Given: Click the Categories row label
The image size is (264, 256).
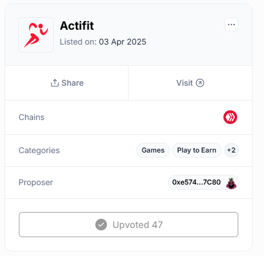Looking at the screenshot, I should pyautogui.click(x=39, y=150).
